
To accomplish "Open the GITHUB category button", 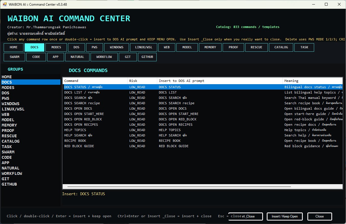I will coord(147,57).
